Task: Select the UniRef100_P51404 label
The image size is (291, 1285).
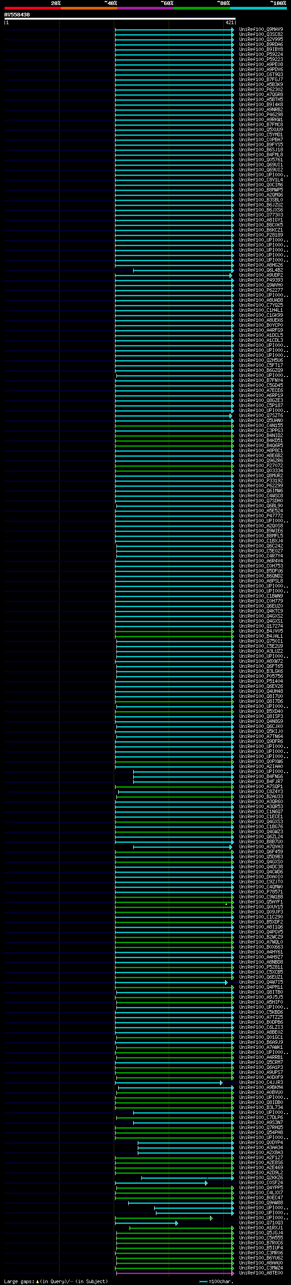Action: click(261, 681)
